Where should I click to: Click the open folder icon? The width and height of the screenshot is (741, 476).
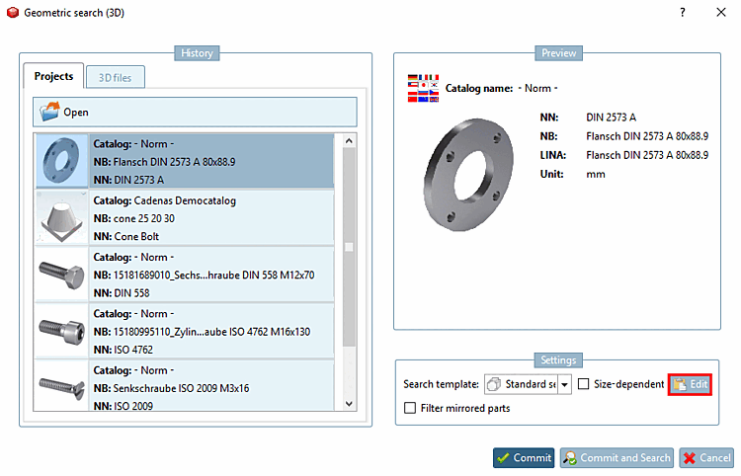tap(49, 112)
